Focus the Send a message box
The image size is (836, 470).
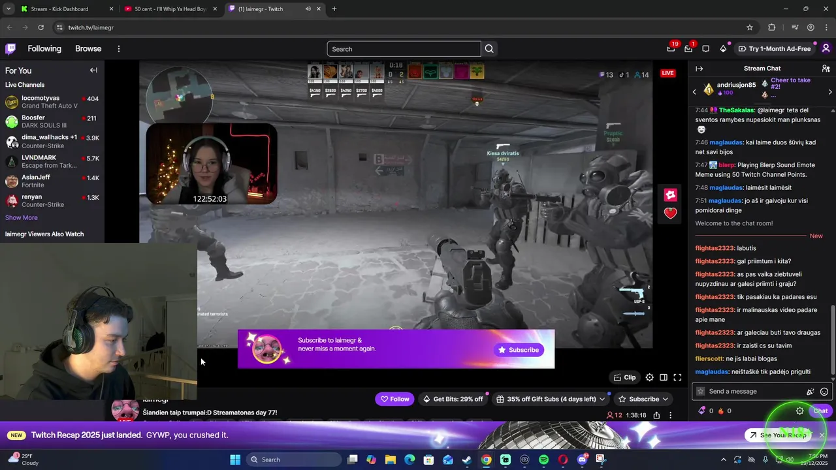(762, 392)
